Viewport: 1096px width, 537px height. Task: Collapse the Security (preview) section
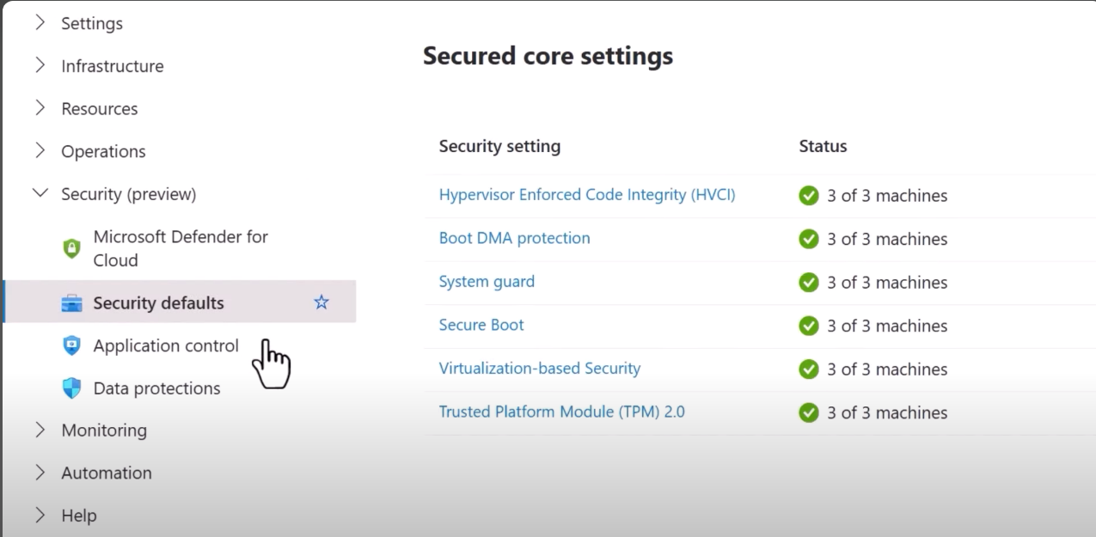[x=40, y=194]
